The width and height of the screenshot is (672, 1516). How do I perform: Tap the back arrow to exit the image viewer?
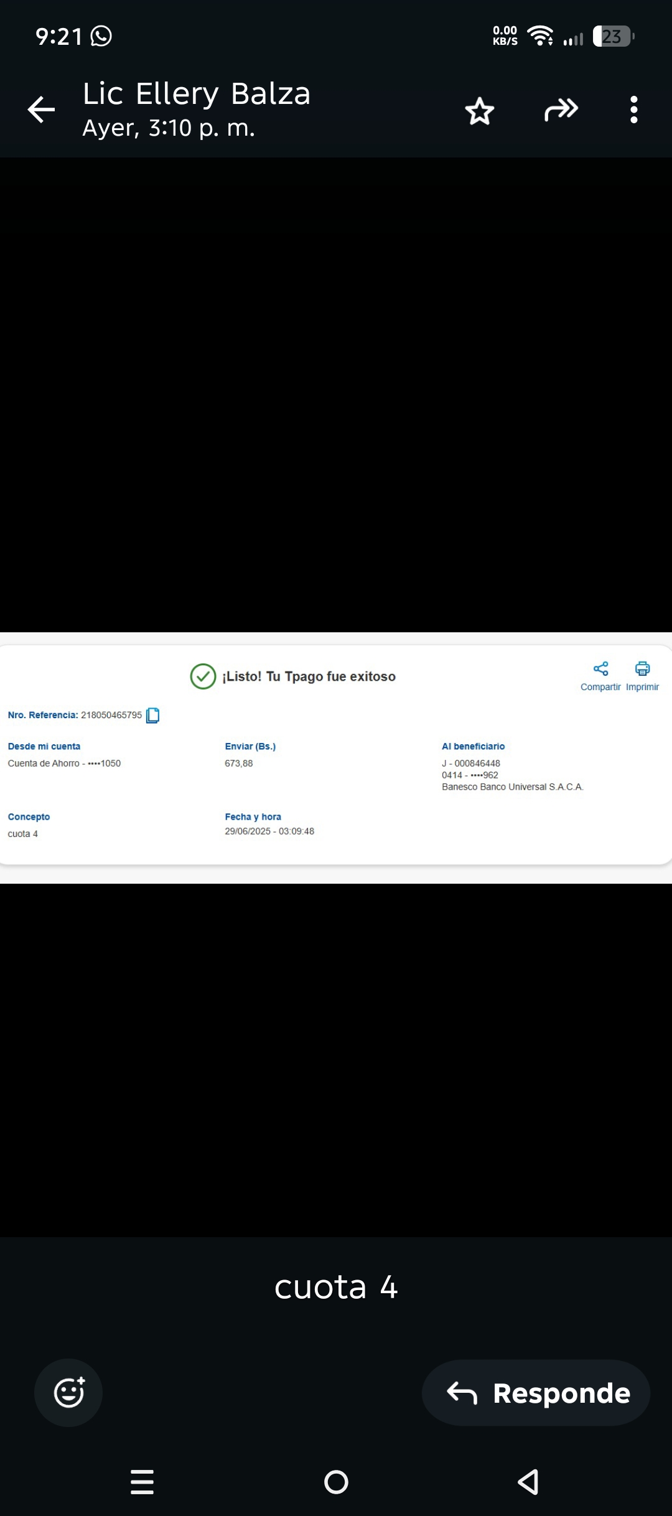42,110
